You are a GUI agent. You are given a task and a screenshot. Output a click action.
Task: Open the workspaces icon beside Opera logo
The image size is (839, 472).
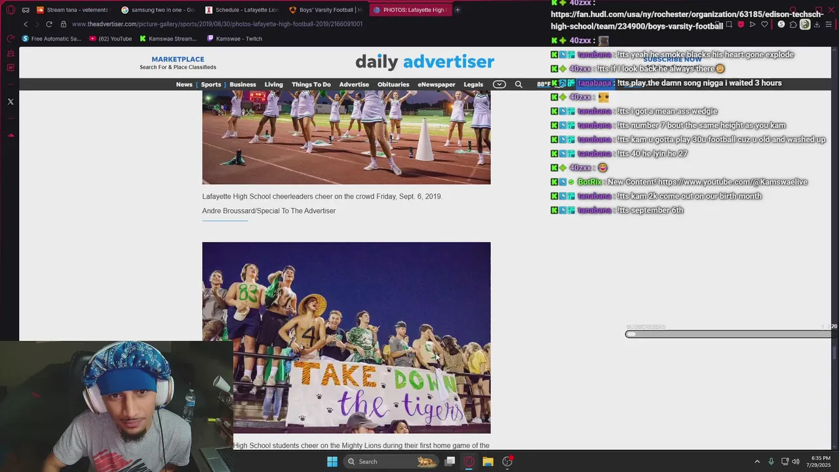26,10
